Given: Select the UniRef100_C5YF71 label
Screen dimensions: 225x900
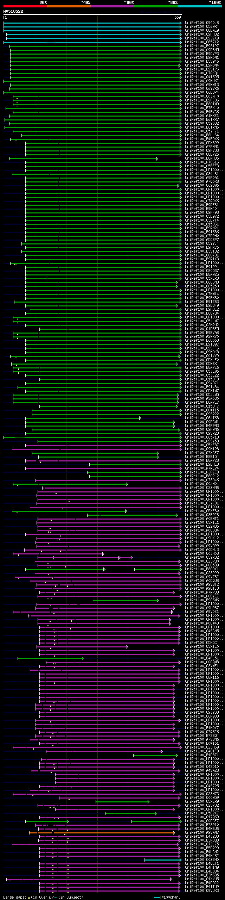Looking at the screenshot, I should click(202, 131).
